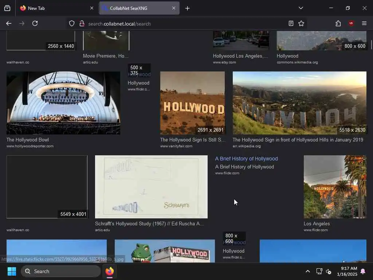
Task: Open network status tray icon
Action: 319,271
